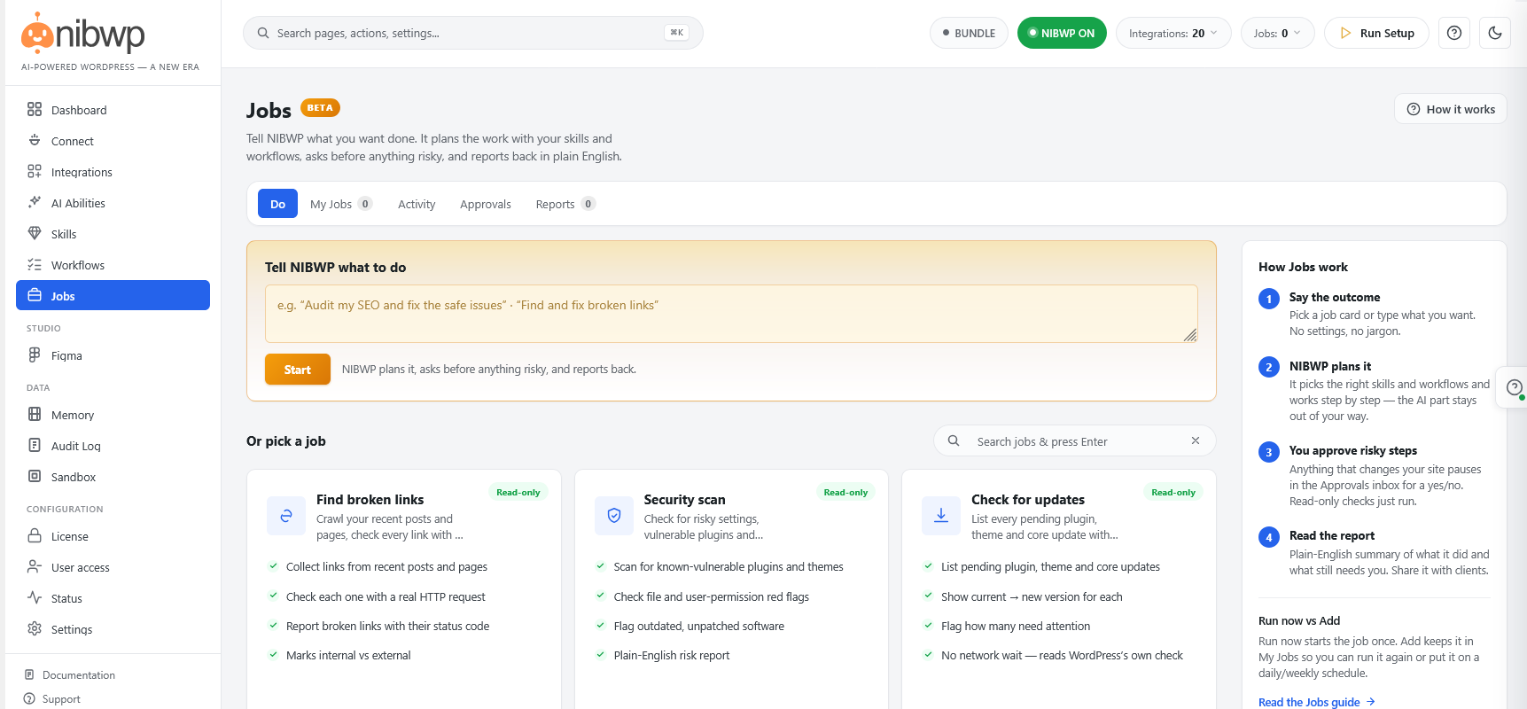The height and width of the screenshot is (709, 1527).
Task: Click the Figma icon in sidebar
Action: 35,354
